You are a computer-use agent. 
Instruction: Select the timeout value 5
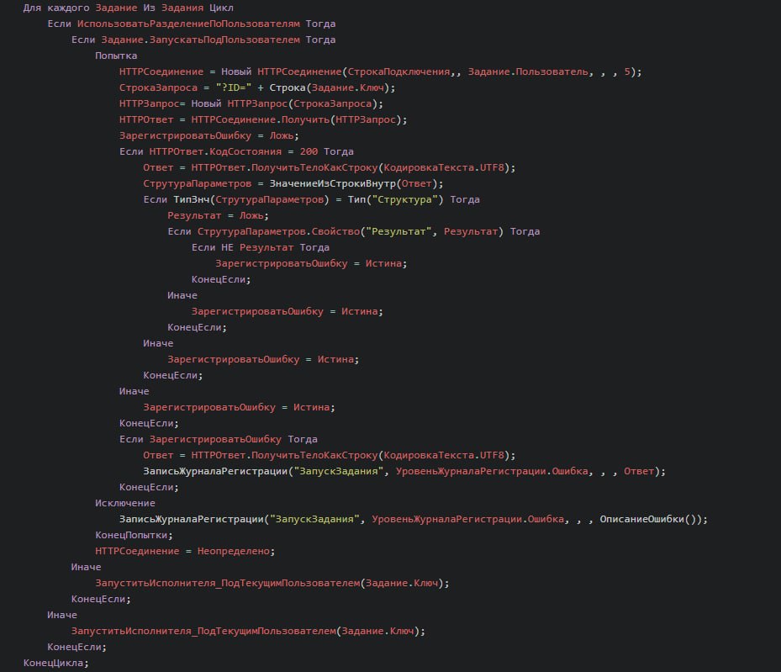click(x=627, y=71)
